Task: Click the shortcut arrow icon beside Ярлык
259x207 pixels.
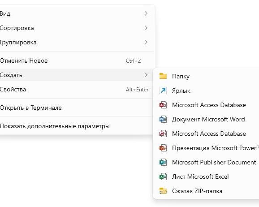Action: tap(163, 91)
